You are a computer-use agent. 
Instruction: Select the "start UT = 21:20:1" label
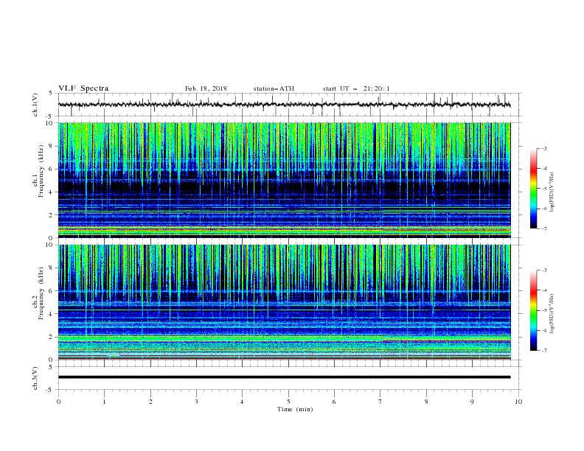356,88
